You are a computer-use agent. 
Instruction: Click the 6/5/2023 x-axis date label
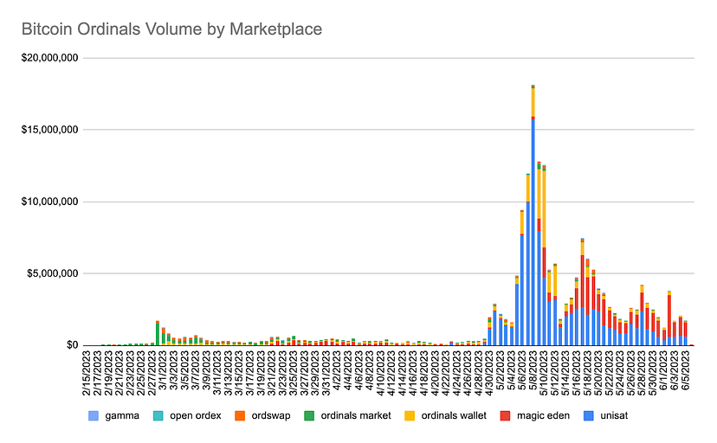pyautogui.click(x=686, y=370)
